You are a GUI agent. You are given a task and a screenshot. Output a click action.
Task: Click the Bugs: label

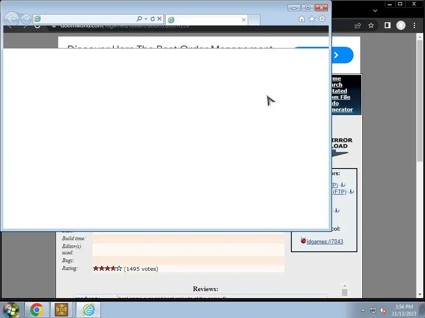coord(68,260)
